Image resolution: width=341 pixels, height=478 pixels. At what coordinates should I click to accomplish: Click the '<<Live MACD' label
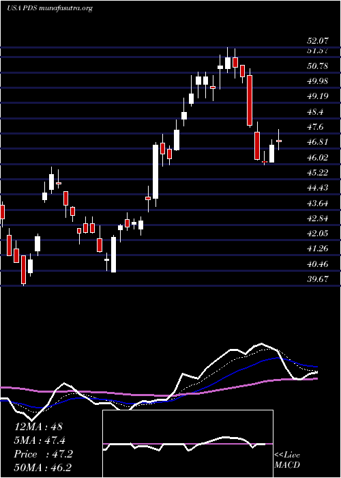pyautogui.click(x=287, y=460)
